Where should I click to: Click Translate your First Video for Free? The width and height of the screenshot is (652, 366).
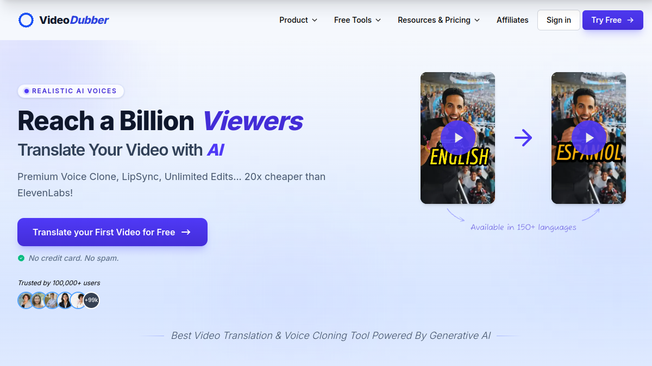click(112, 232)
